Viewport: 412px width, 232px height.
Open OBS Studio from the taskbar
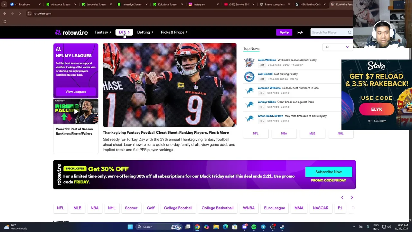273,227
